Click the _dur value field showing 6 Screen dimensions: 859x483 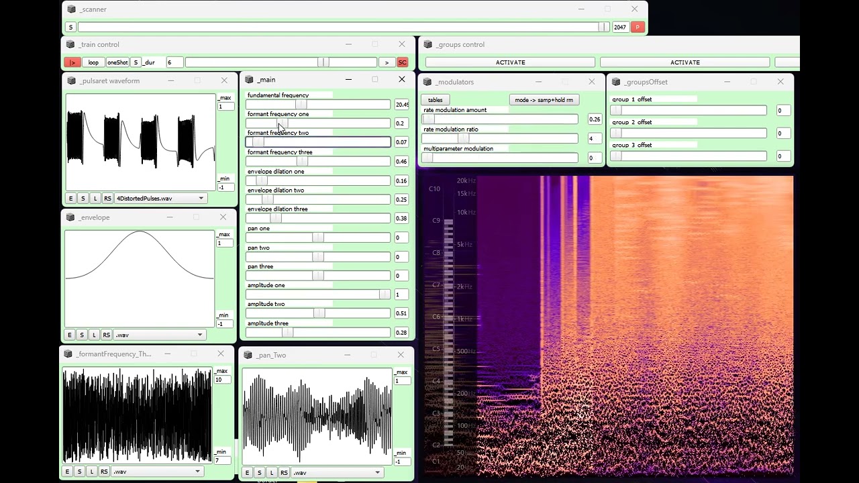(174, 62)
